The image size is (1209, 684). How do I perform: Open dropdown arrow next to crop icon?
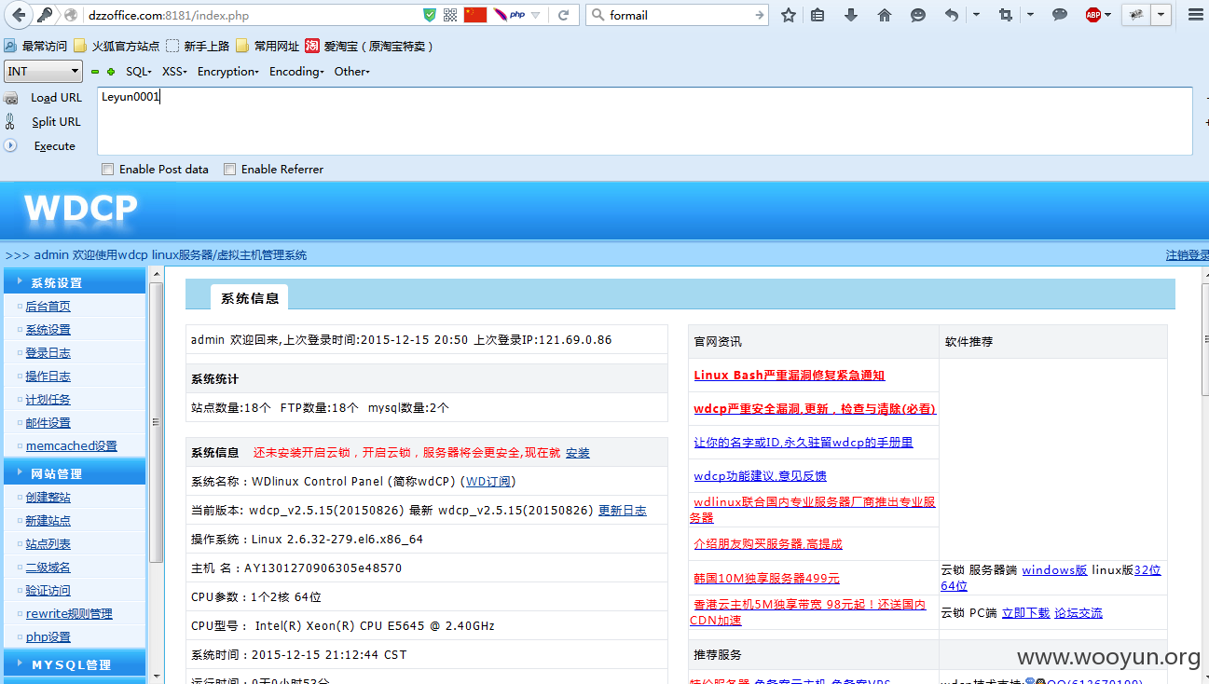(1030, 15)
